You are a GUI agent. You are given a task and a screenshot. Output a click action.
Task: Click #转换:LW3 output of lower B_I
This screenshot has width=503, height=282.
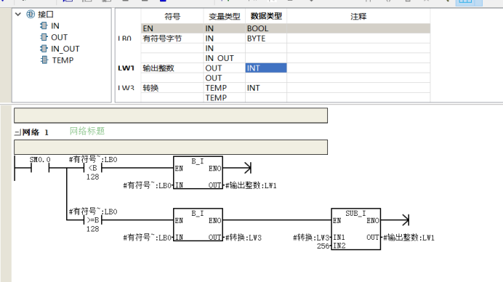[x=244, y=238]
